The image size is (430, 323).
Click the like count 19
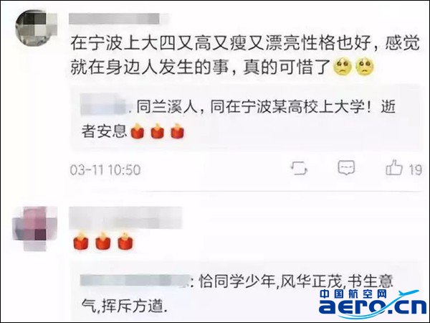415,169
